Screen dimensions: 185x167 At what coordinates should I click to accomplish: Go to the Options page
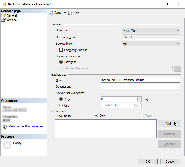[12, 20]
